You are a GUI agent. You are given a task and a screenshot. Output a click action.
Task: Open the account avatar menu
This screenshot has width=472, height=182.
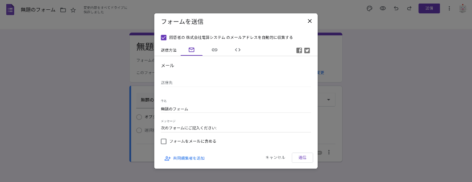coord(463,8)
